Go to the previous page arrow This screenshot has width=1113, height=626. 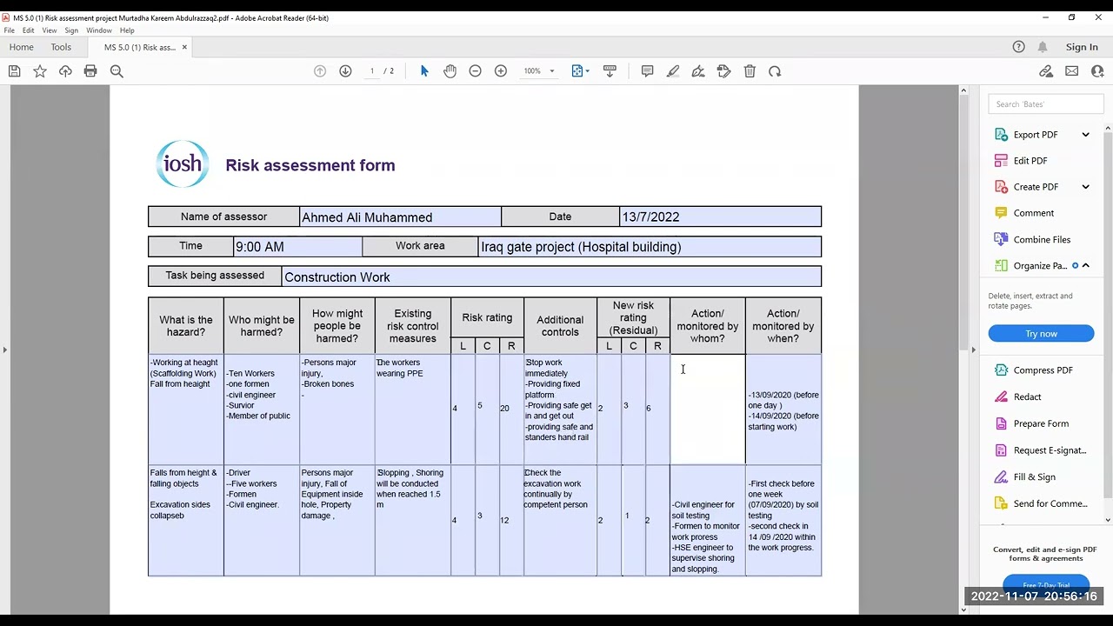point(320,71)
